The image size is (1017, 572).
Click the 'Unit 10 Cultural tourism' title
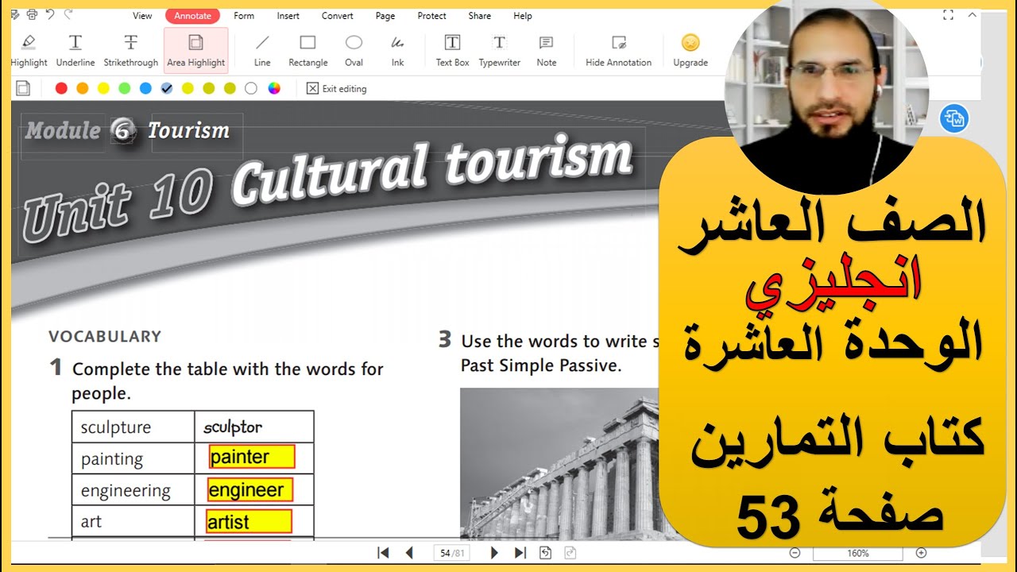pos(327,189)
